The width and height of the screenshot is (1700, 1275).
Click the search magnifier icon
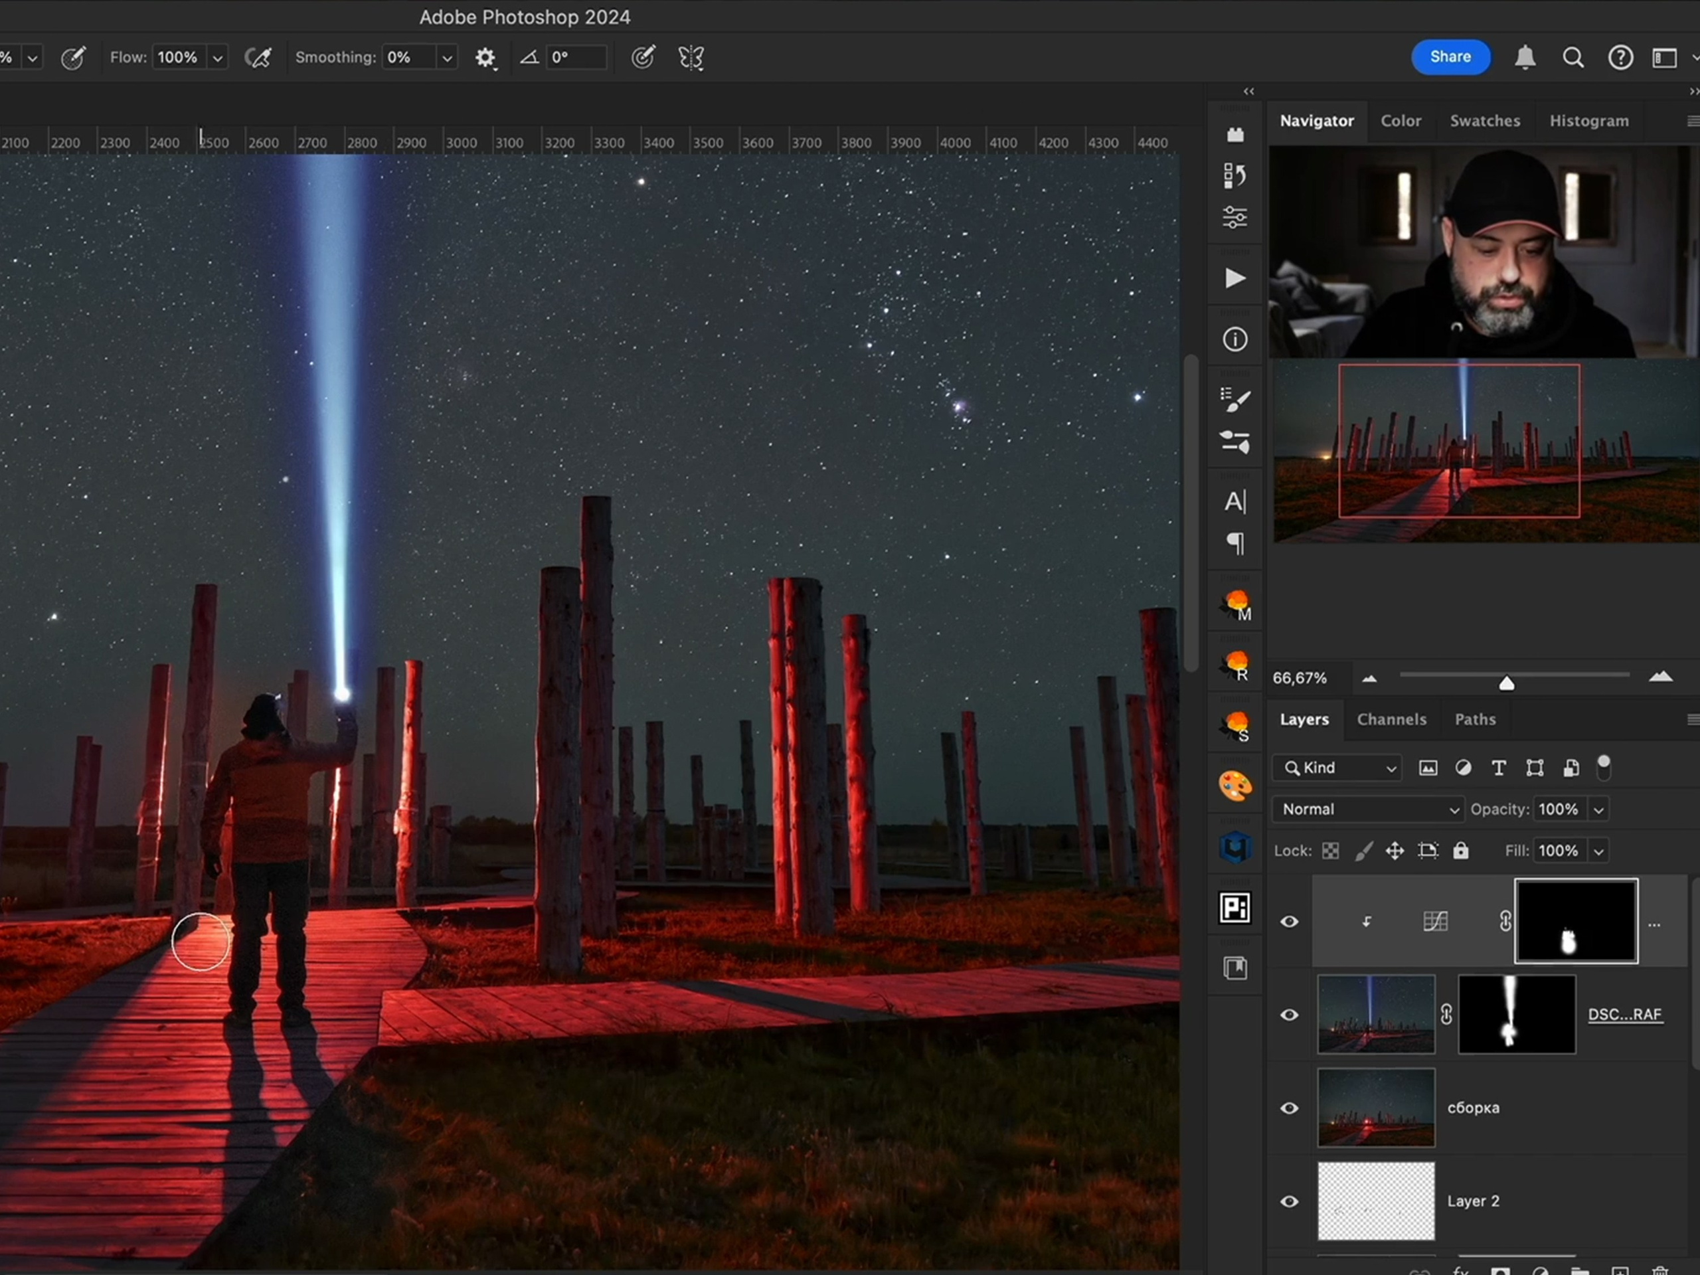[x=1572, y=58]
